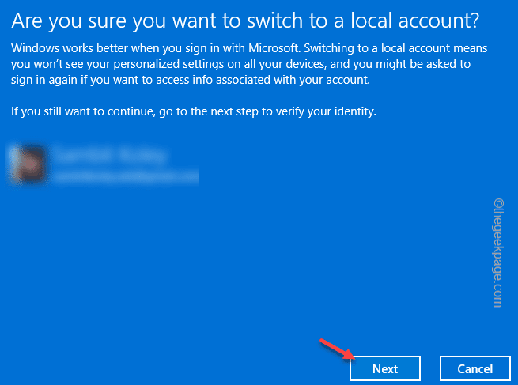The height and width of the screenshot is (385, 518).
Task: Click the Next button
Action: pos(385,368)
